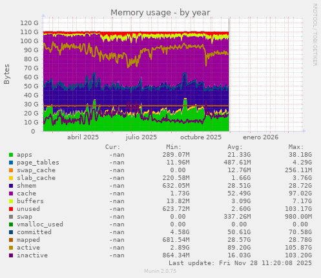This screenshot has height=278, width=321.
Task: Click the 'enero 2026' x-axis label
Action: tap(261, 137)
